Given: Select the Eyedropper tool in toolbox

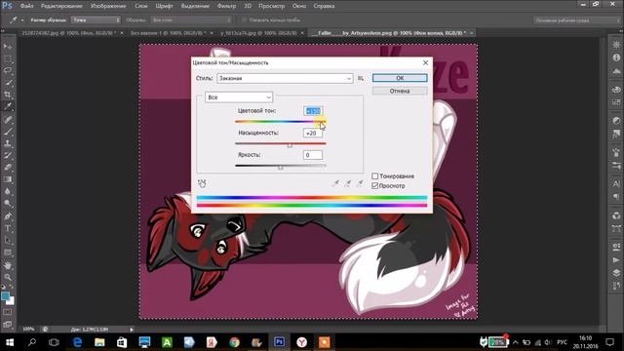Looking at the screenshot, I should [x=8, y=106].
